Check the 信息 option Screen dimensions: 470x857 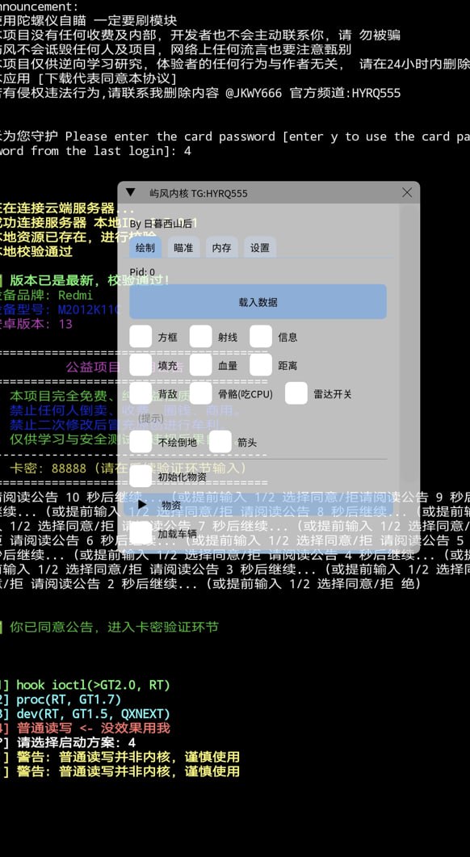pyautogui.click(x=261, y=337)
